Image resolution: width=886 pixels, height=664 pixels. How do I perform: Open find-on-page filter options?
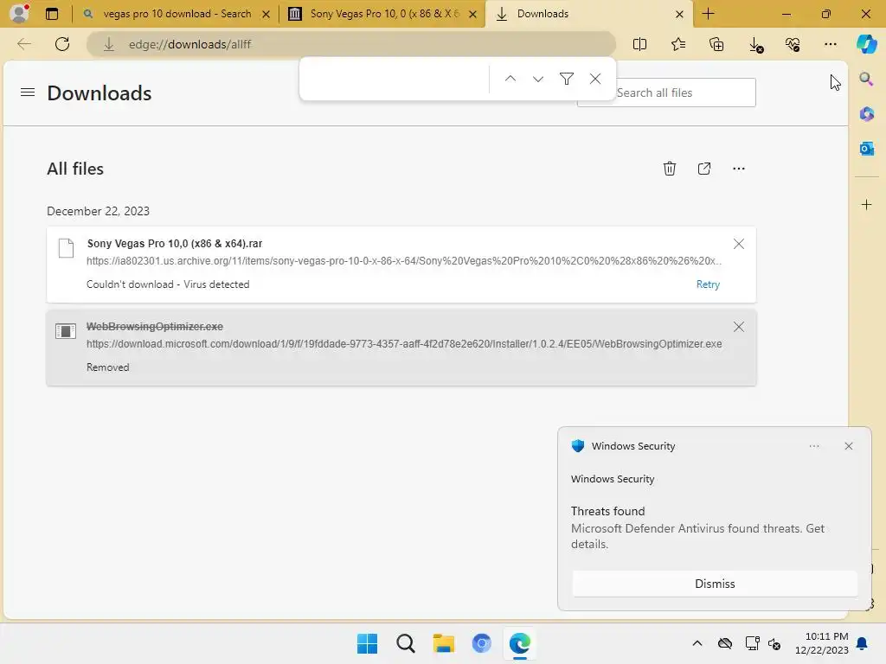click(x=567, y=79)
